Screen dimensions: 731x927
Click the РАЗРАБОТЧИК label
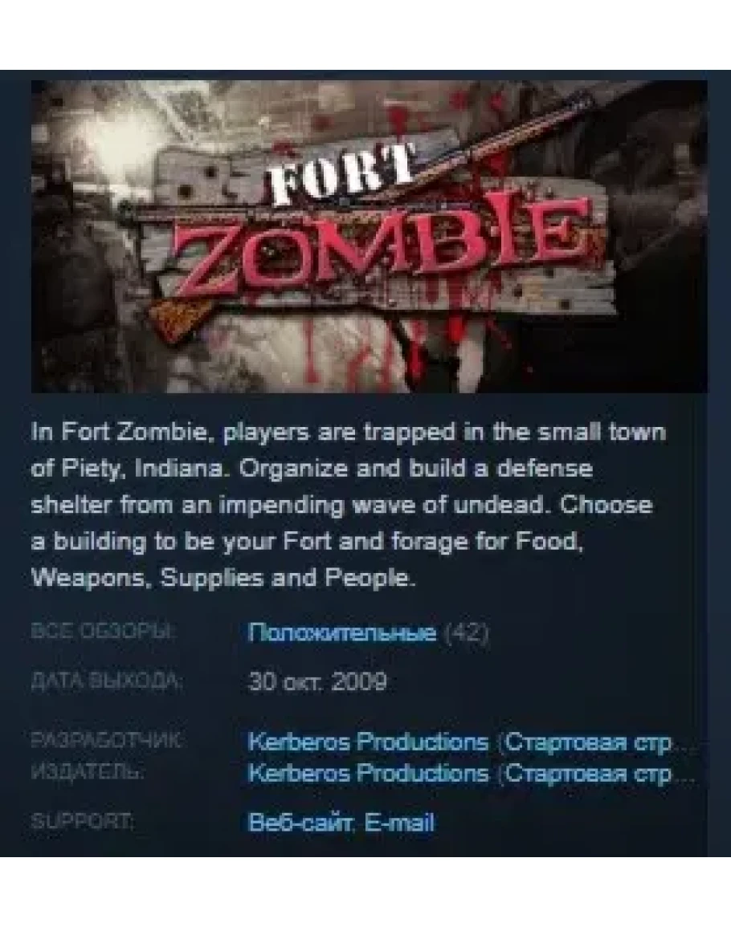[x=107, y=739]
